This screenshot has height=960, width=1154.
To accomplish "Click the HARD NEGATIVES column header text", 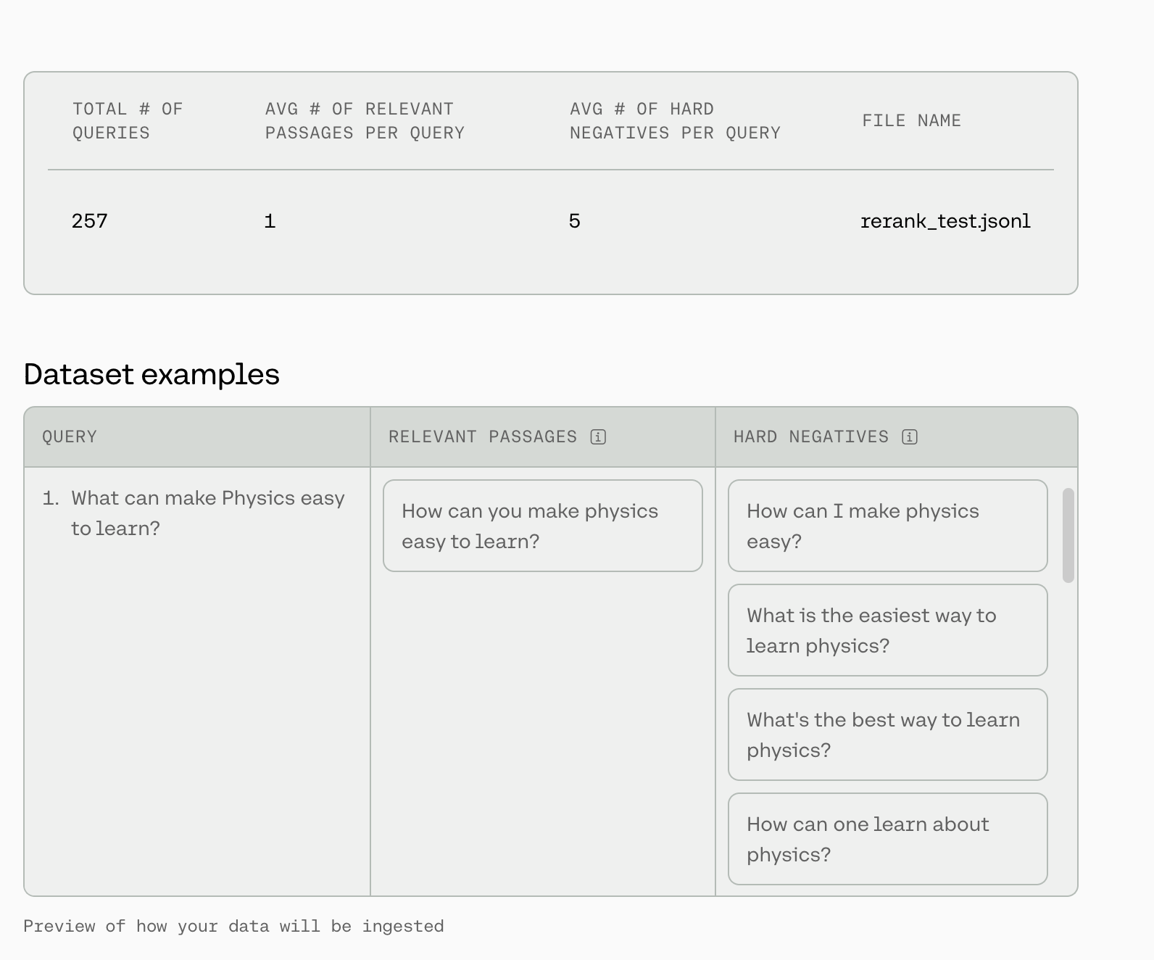I will 810,436.
